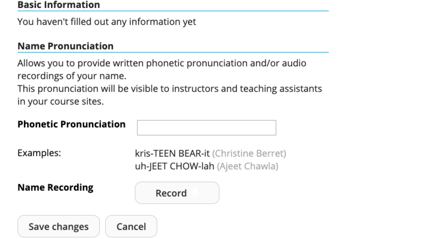
Task: Select the bold Phonetic Pronunciation field label
Action: (71, 124)
